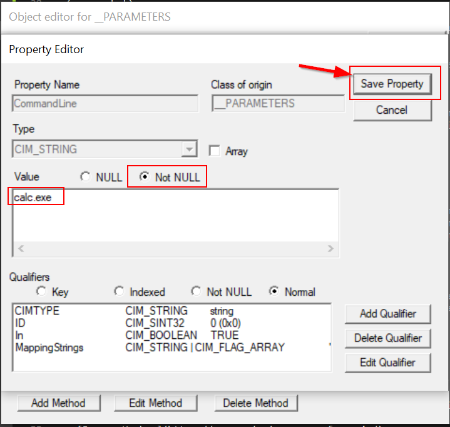The width and height of the screenshot is (450, 427).
Task: Click the Delete Method button
Action: tap(255, 403)
